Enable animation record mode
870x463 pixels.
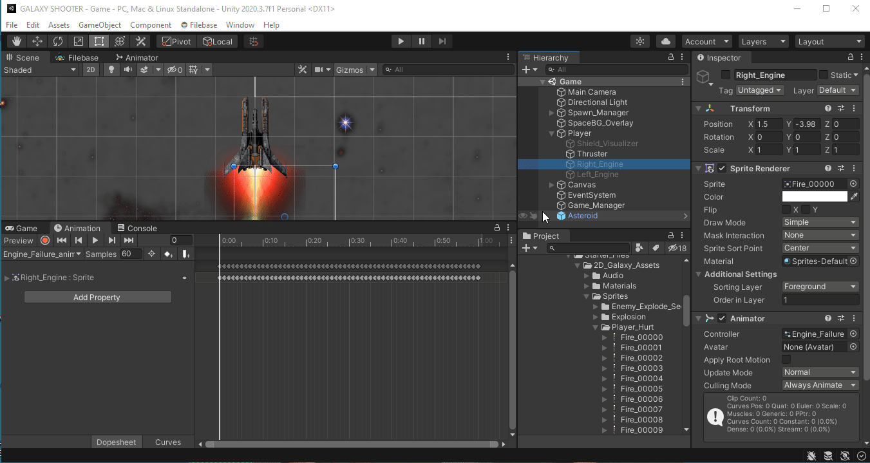[x=45, y=240]
